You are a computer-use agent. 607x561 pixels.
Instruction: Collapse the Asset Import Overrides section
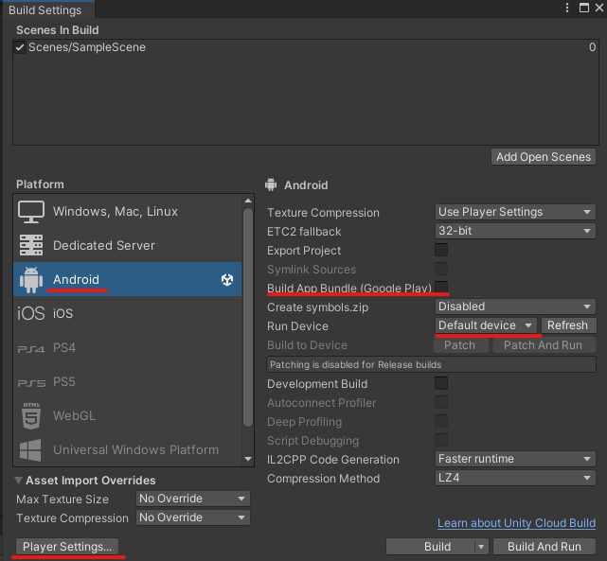tap(18, 481)
